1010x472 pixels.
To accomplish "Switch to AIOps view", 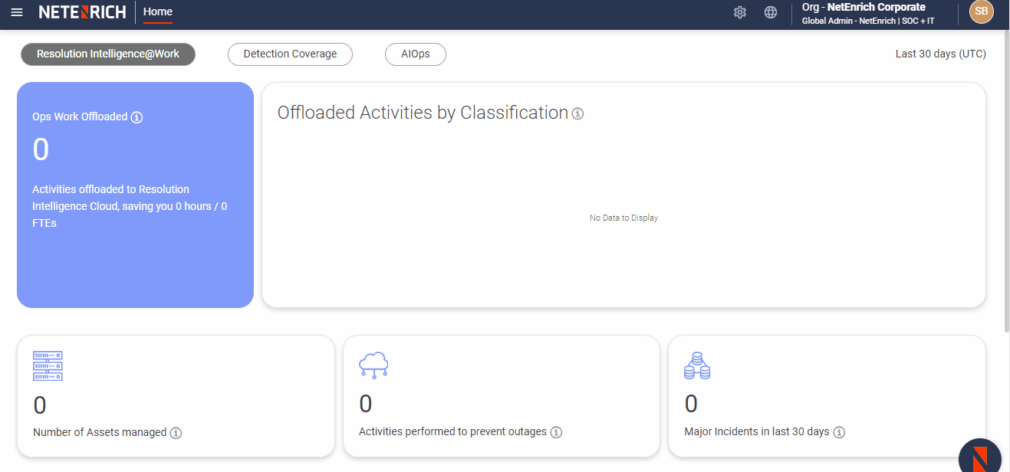I will 416,54.
